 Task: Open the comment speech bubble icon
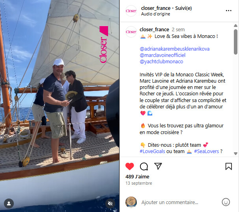click(x=144, y=166)
